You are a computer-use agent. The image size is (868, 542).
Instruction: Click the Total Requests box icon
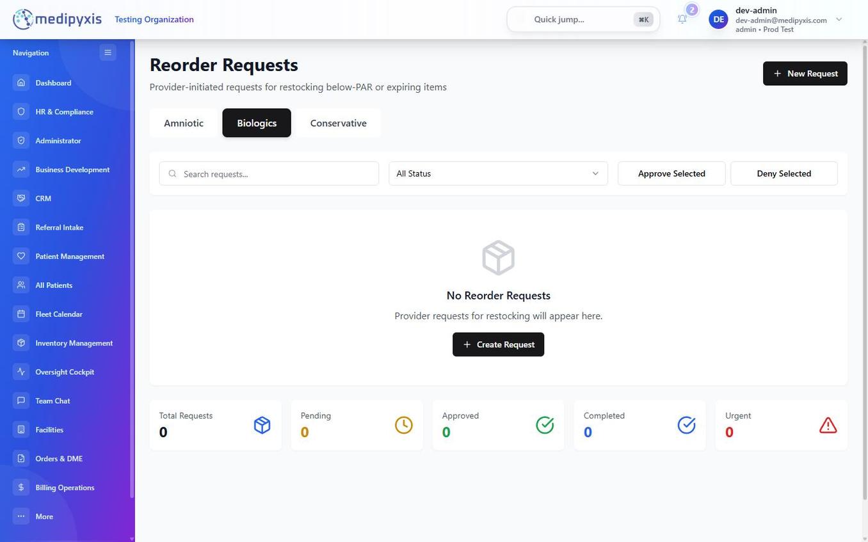point(262,425)
